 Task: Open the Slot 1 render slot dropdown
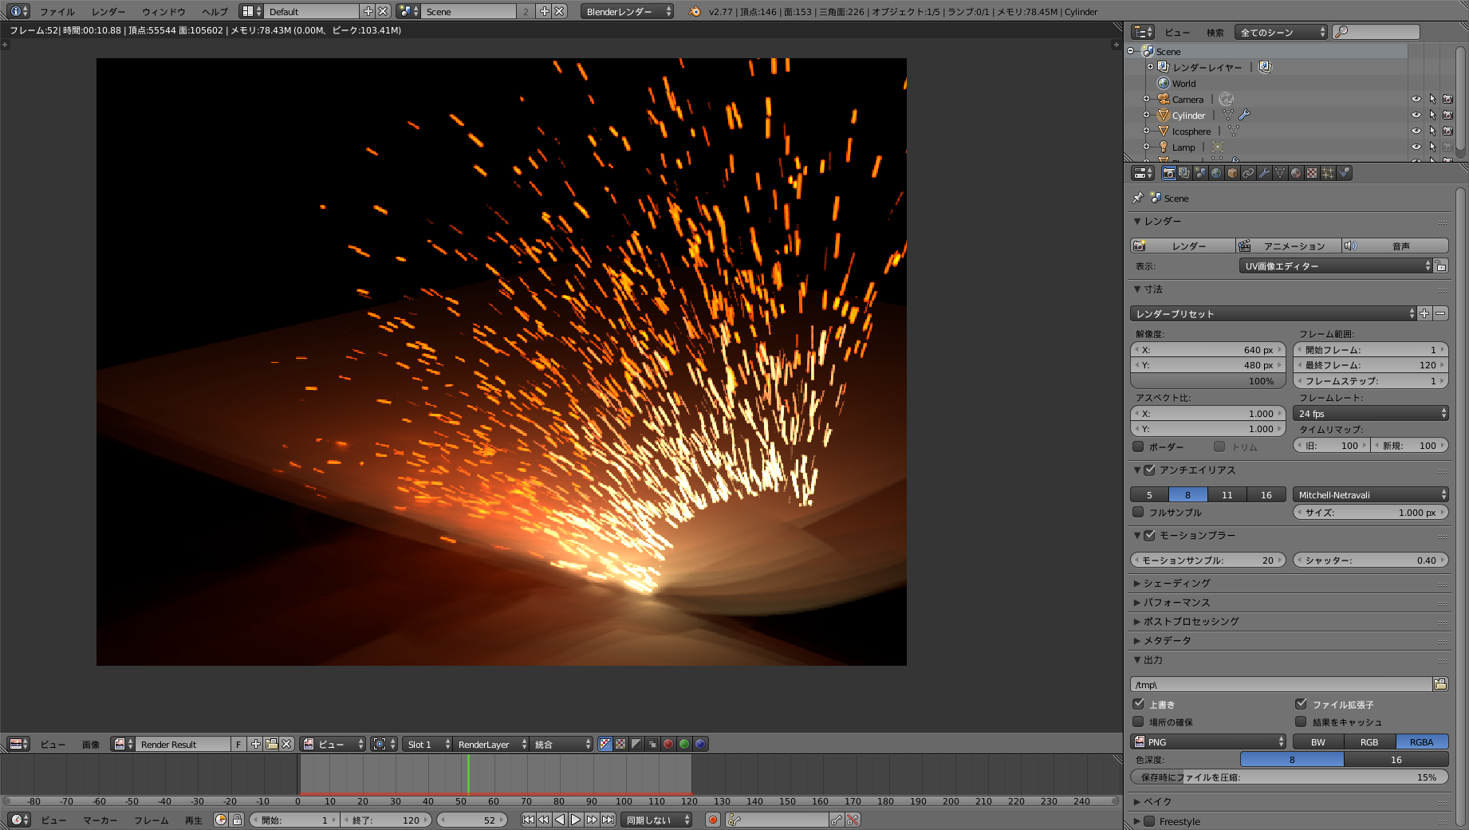427,744
